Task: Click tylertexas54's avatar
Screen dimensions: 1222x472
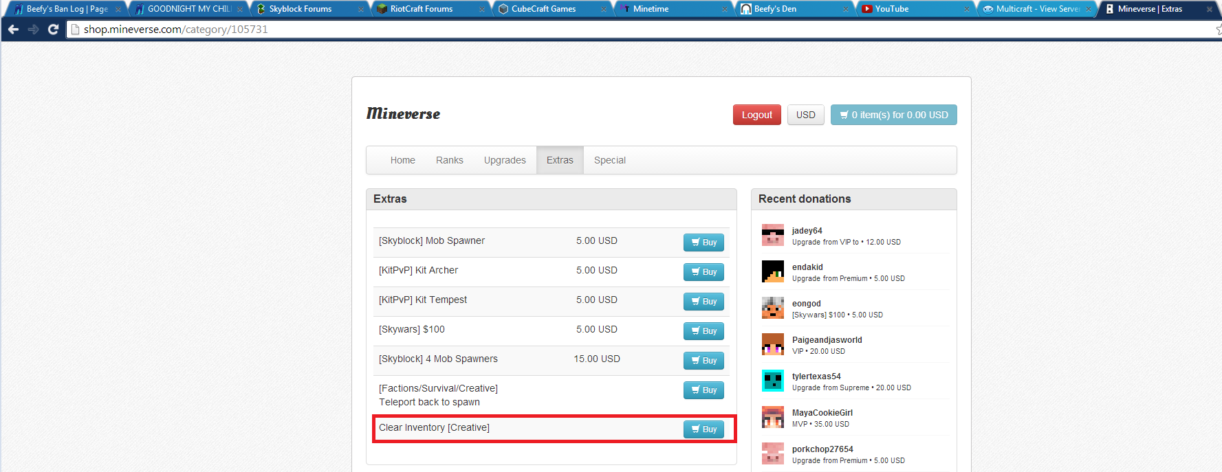Action: click(773, 381)
